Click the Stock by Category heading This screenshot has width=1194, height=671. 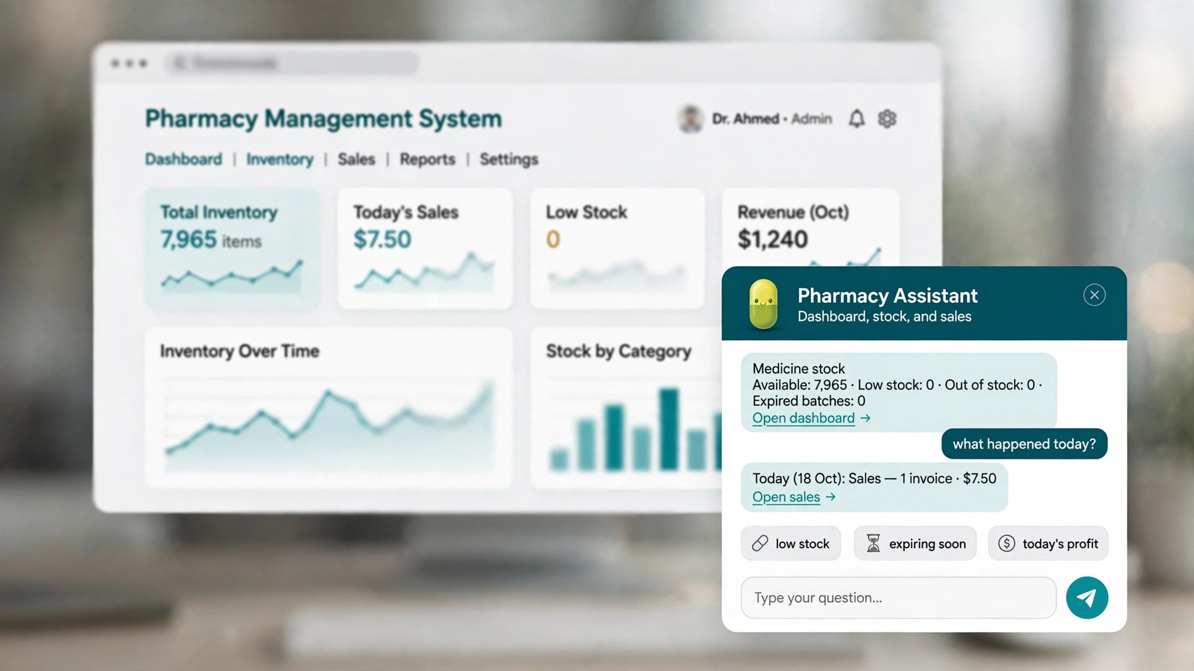[619, 351]
